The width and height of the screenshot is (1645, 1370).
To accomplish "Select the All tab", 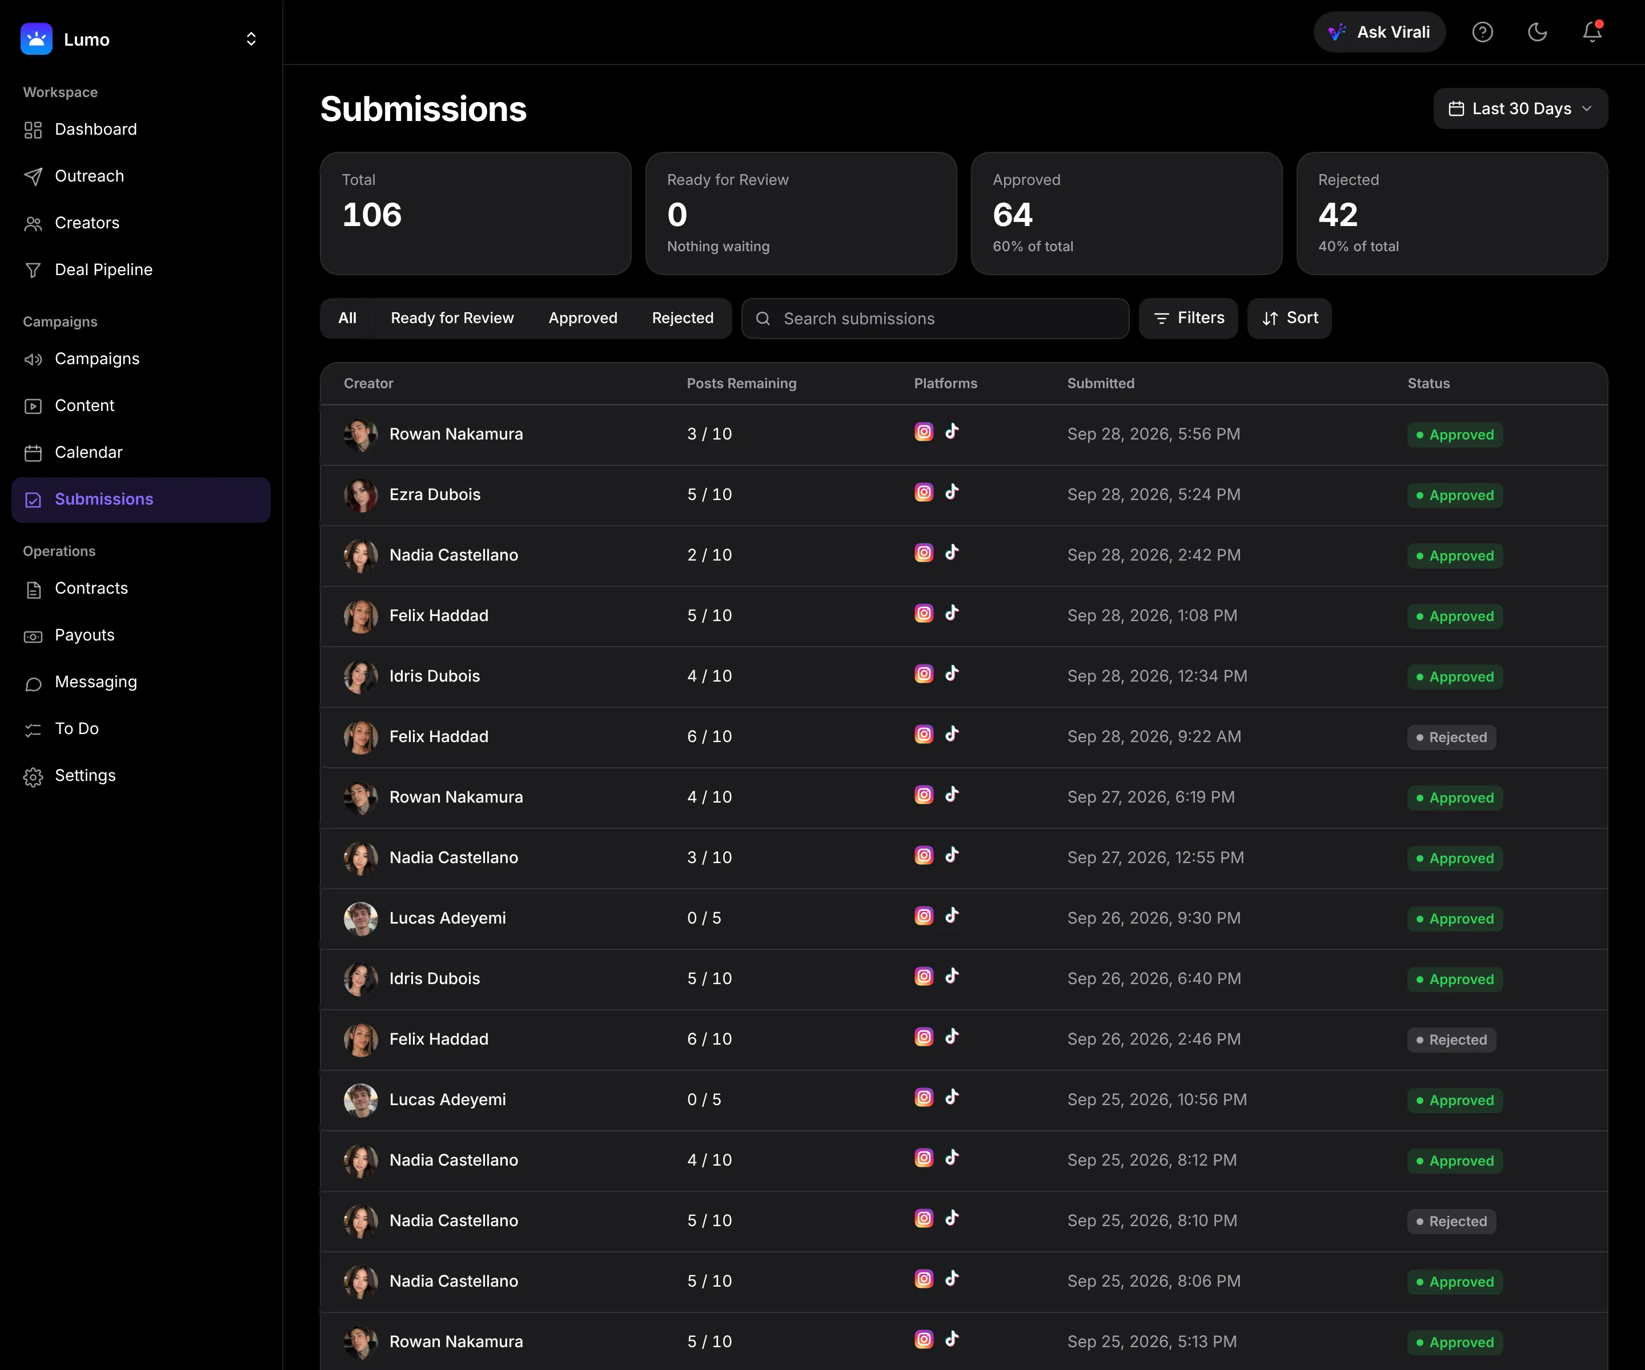I will coord(347,319).
